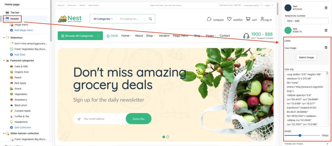Click the Log in user icon
Image resolution: width=332 pixels, height=146 pixels.
[262, 19]
